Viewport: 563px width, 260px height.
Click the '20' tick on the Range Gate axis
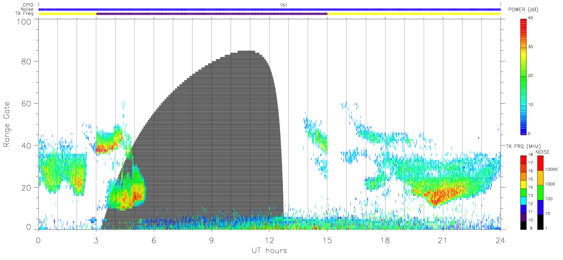[26, 188]
